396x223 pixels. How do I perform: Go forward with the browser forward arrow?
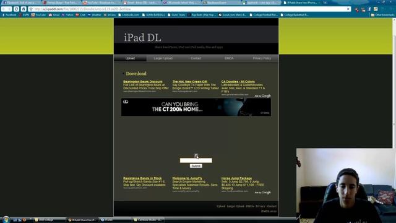click(x=10, y=9)
